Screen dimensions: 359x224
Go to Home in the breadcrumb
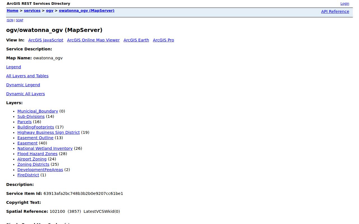pyautogui.click(x=13, y=11)
